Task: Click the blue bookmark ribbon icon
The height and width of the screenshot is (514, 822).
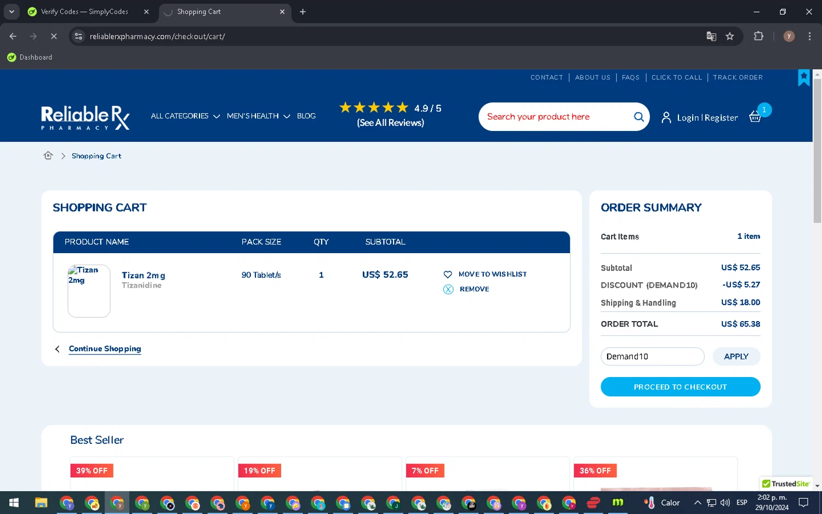Action: pos(803,78)
